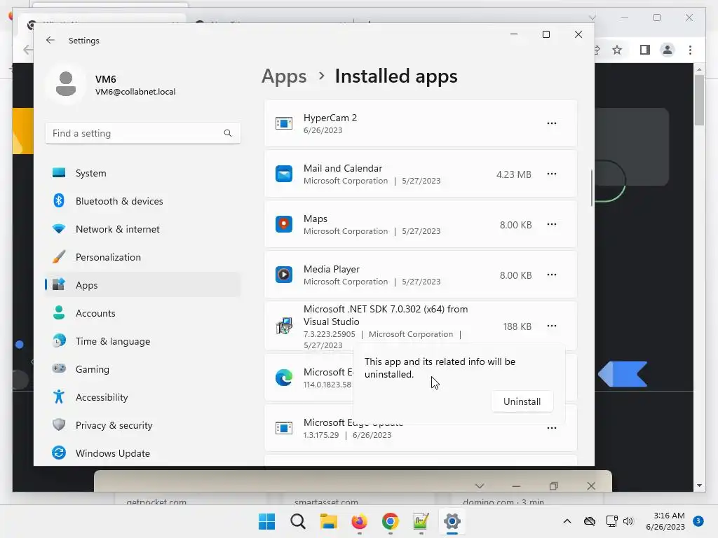The height and width of the screenshot is (538, 718).
Task: Open more options for Mail and Calendar
Action: [x=551, y=174]
